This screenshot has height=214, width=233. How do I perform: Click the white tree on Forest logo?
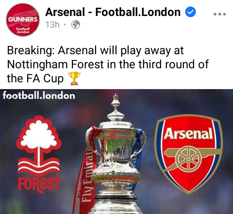[39, 137]
